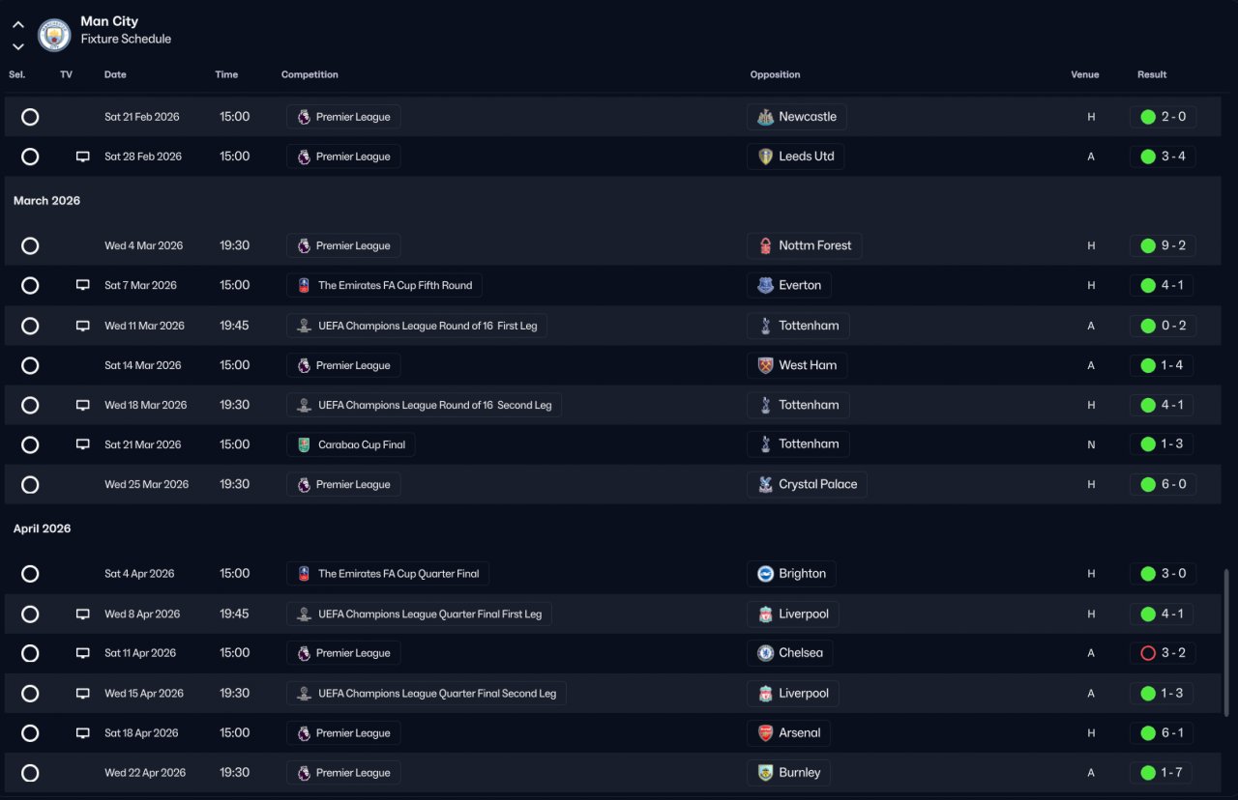Screen dimensions: 1238x800
Task: Select the Brighton fixture radio button
Action: (30, 573)
